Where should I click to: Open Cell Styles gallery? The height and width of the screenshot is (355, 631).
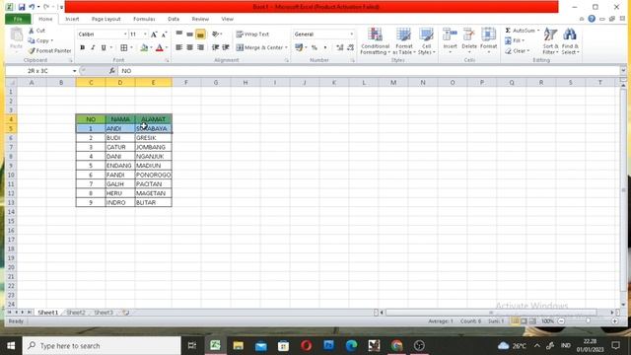(x=427, y=41)
